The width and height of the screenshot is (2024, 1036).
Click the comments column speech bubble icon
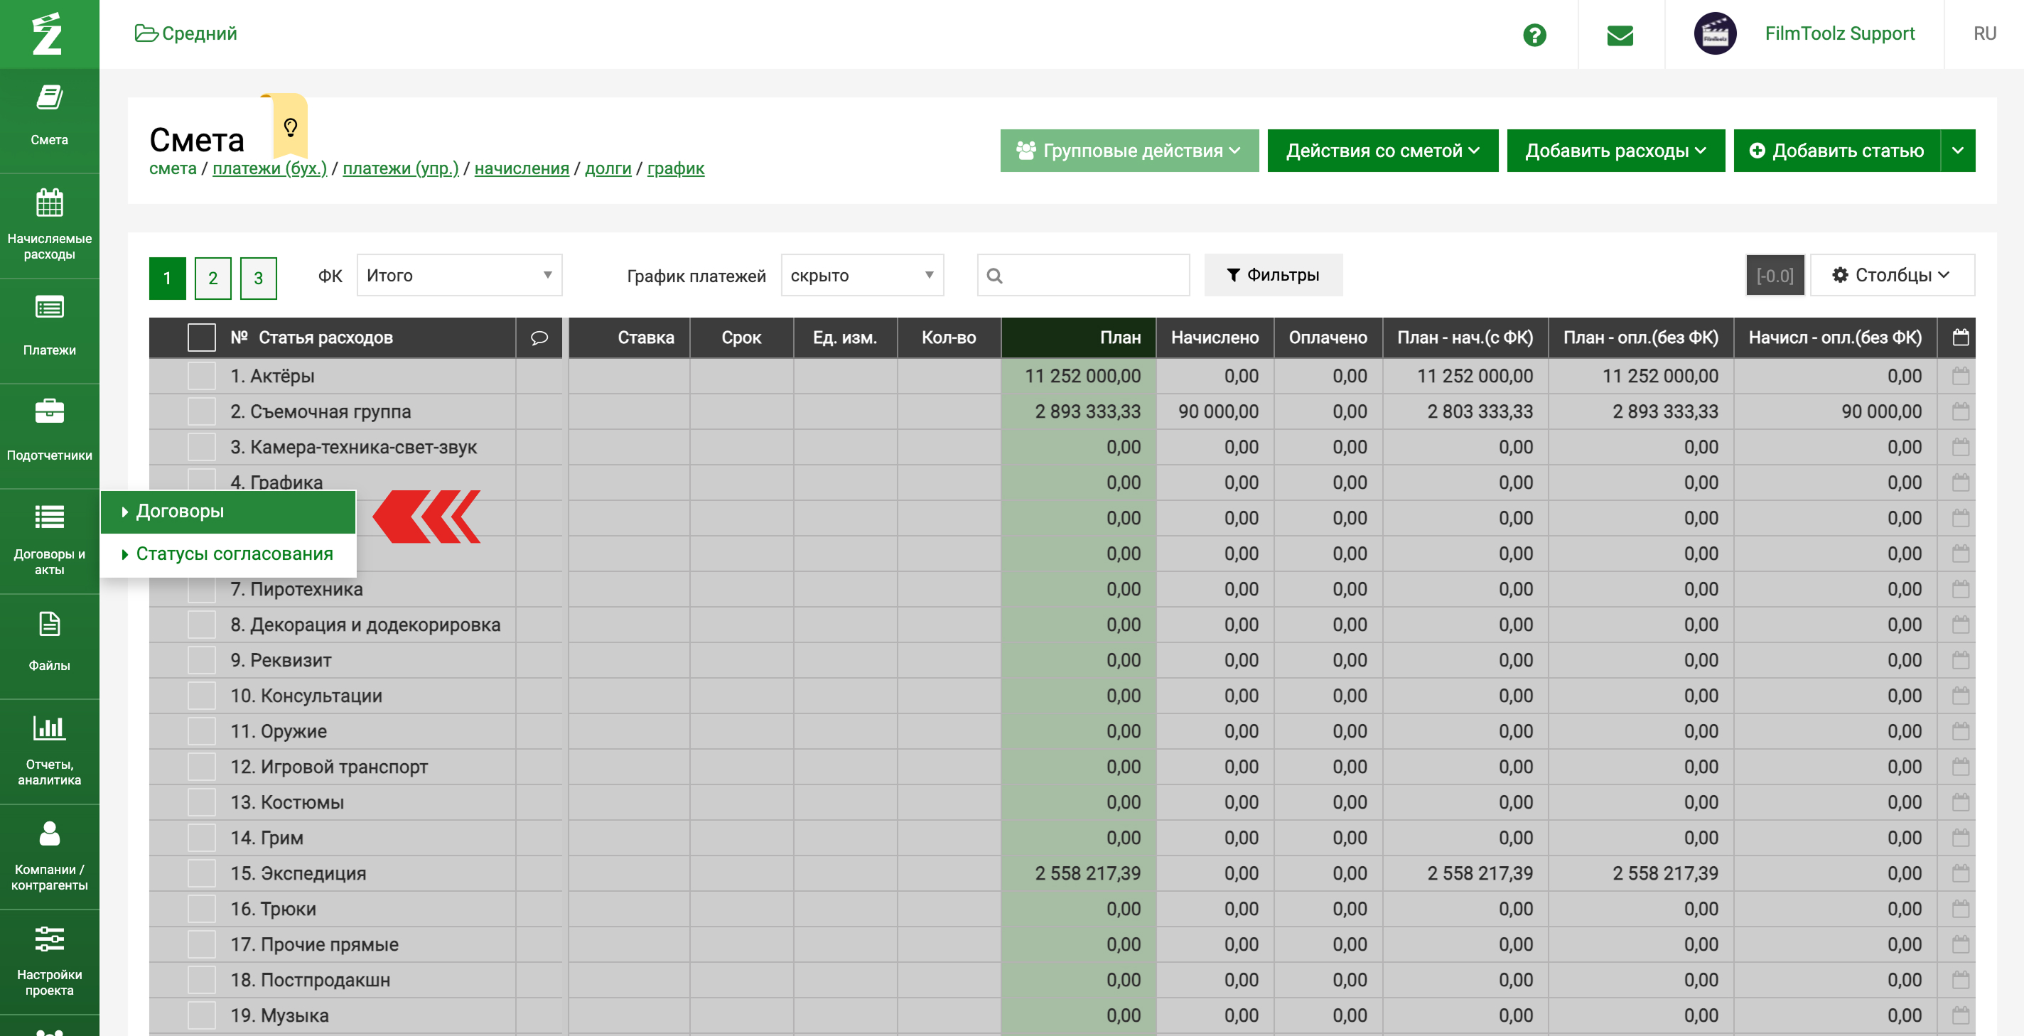coord(539,338)
